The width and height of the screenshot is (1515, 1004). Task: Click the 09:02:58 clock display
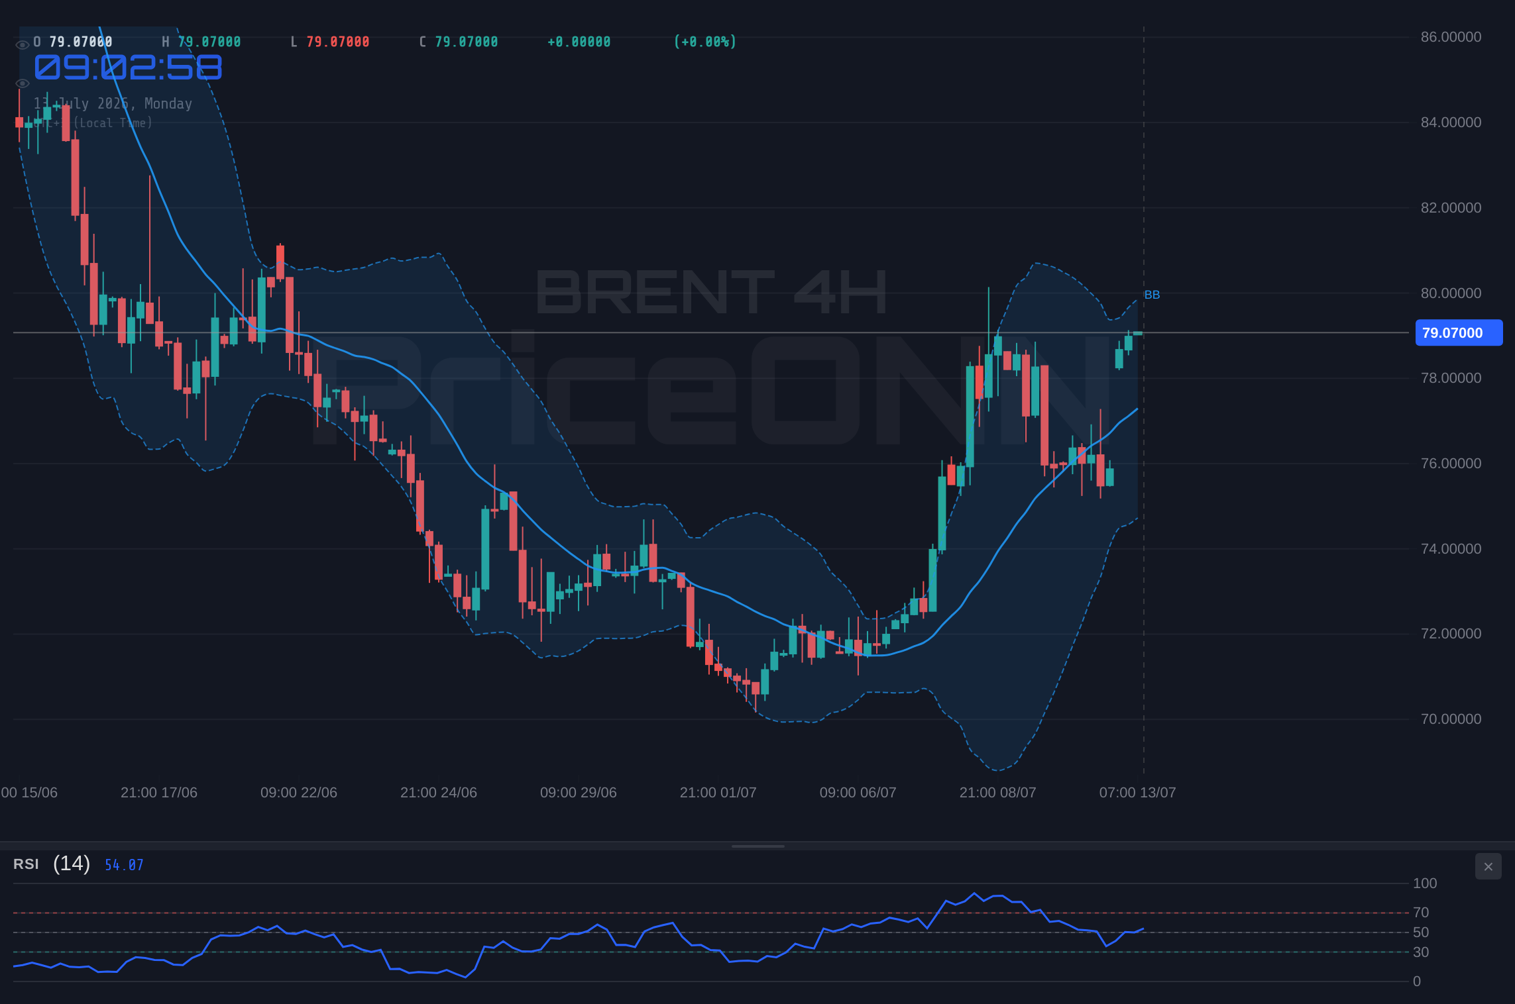coord(128,68)
